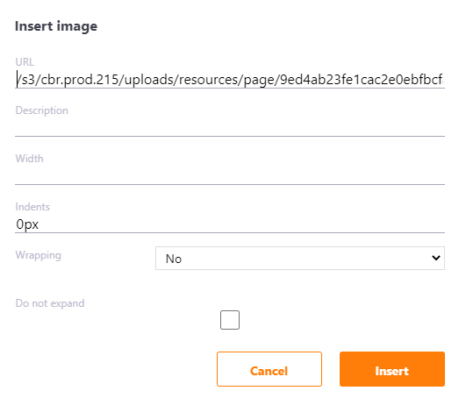Select the Width input field
Image resolution: width=459 pixels, height=398 pixels.
tap(230, 176)
